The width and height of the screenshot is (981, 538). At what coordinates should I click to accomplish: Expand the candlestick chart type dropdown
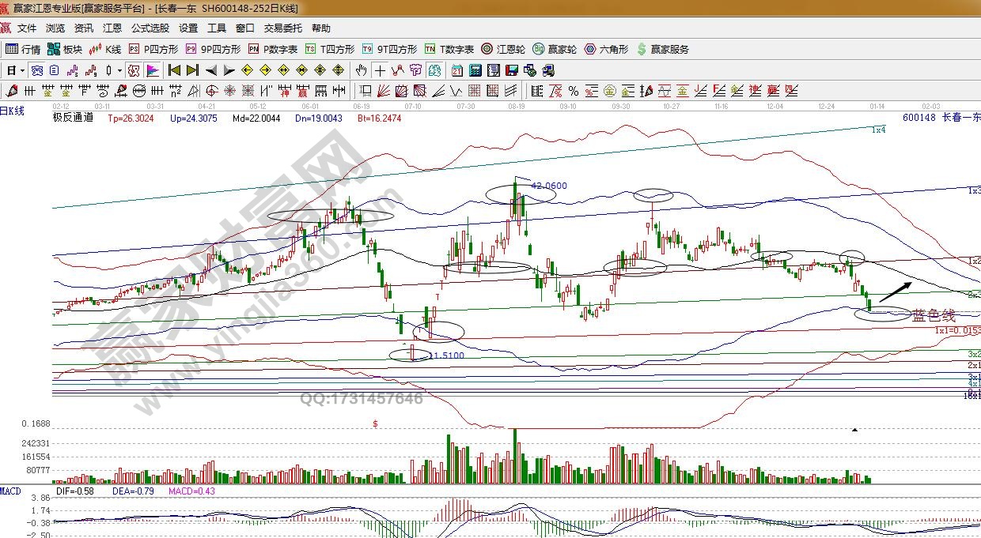coord(119,70)
